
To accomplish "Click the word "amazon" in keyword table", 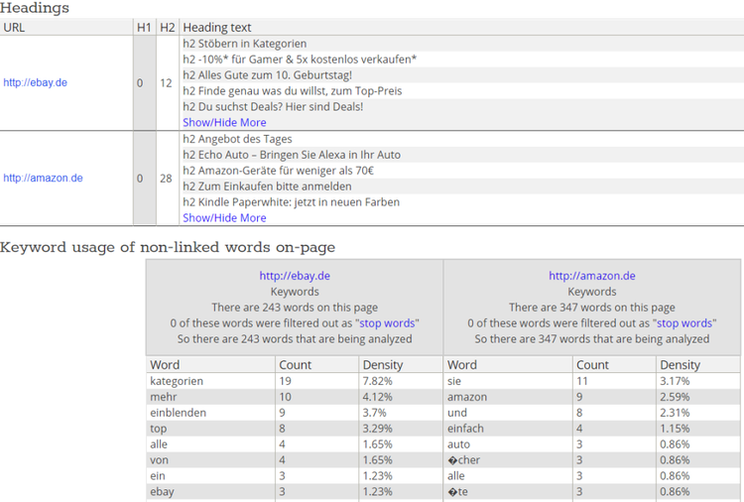I will click(467, 397).
